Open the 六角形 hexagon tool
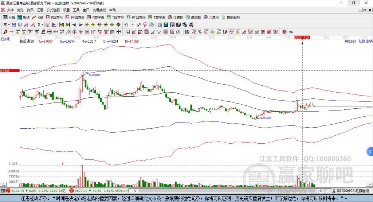The image size is (373, 202). [x=211, y=18]
